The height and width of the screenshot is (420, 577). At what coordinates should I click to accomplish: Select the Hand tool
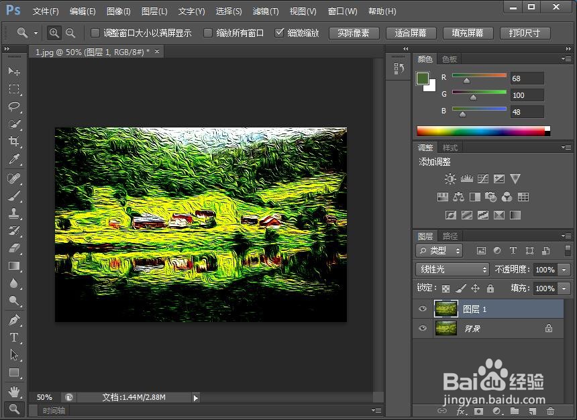click(x=14, y=392)
